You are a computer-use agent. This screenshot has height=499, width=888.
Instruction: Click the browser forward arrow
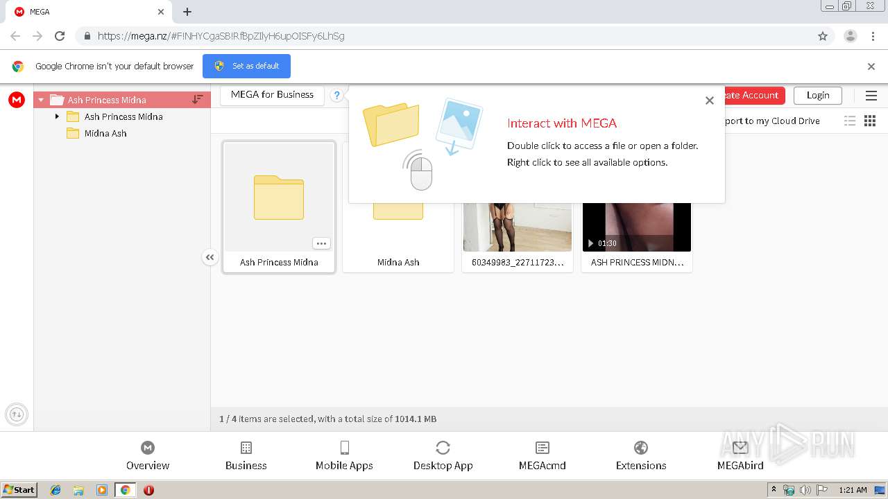37,36
